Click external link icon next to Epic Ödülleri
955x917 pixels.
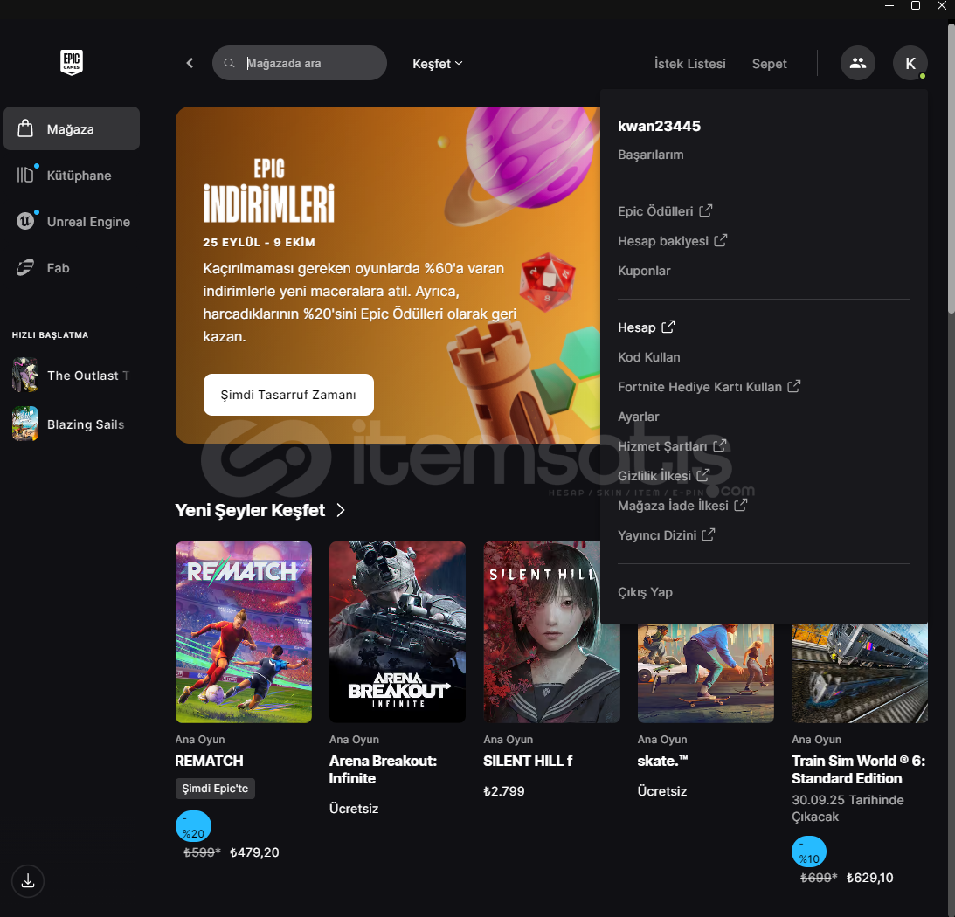tap(705, 210)
